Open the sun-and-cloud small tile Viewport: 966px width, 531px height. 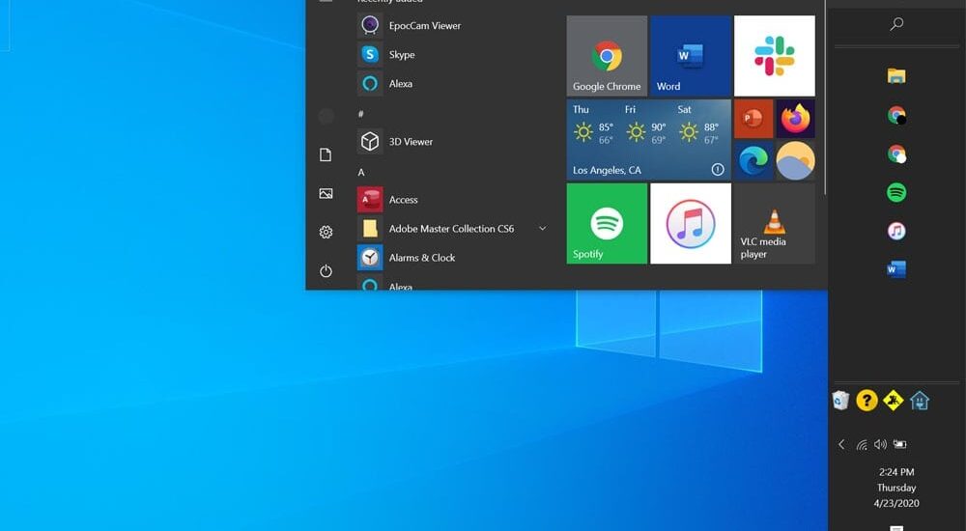pos(795,161)
